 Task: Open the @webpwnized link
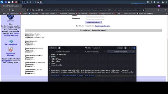[x=11, y=44]
